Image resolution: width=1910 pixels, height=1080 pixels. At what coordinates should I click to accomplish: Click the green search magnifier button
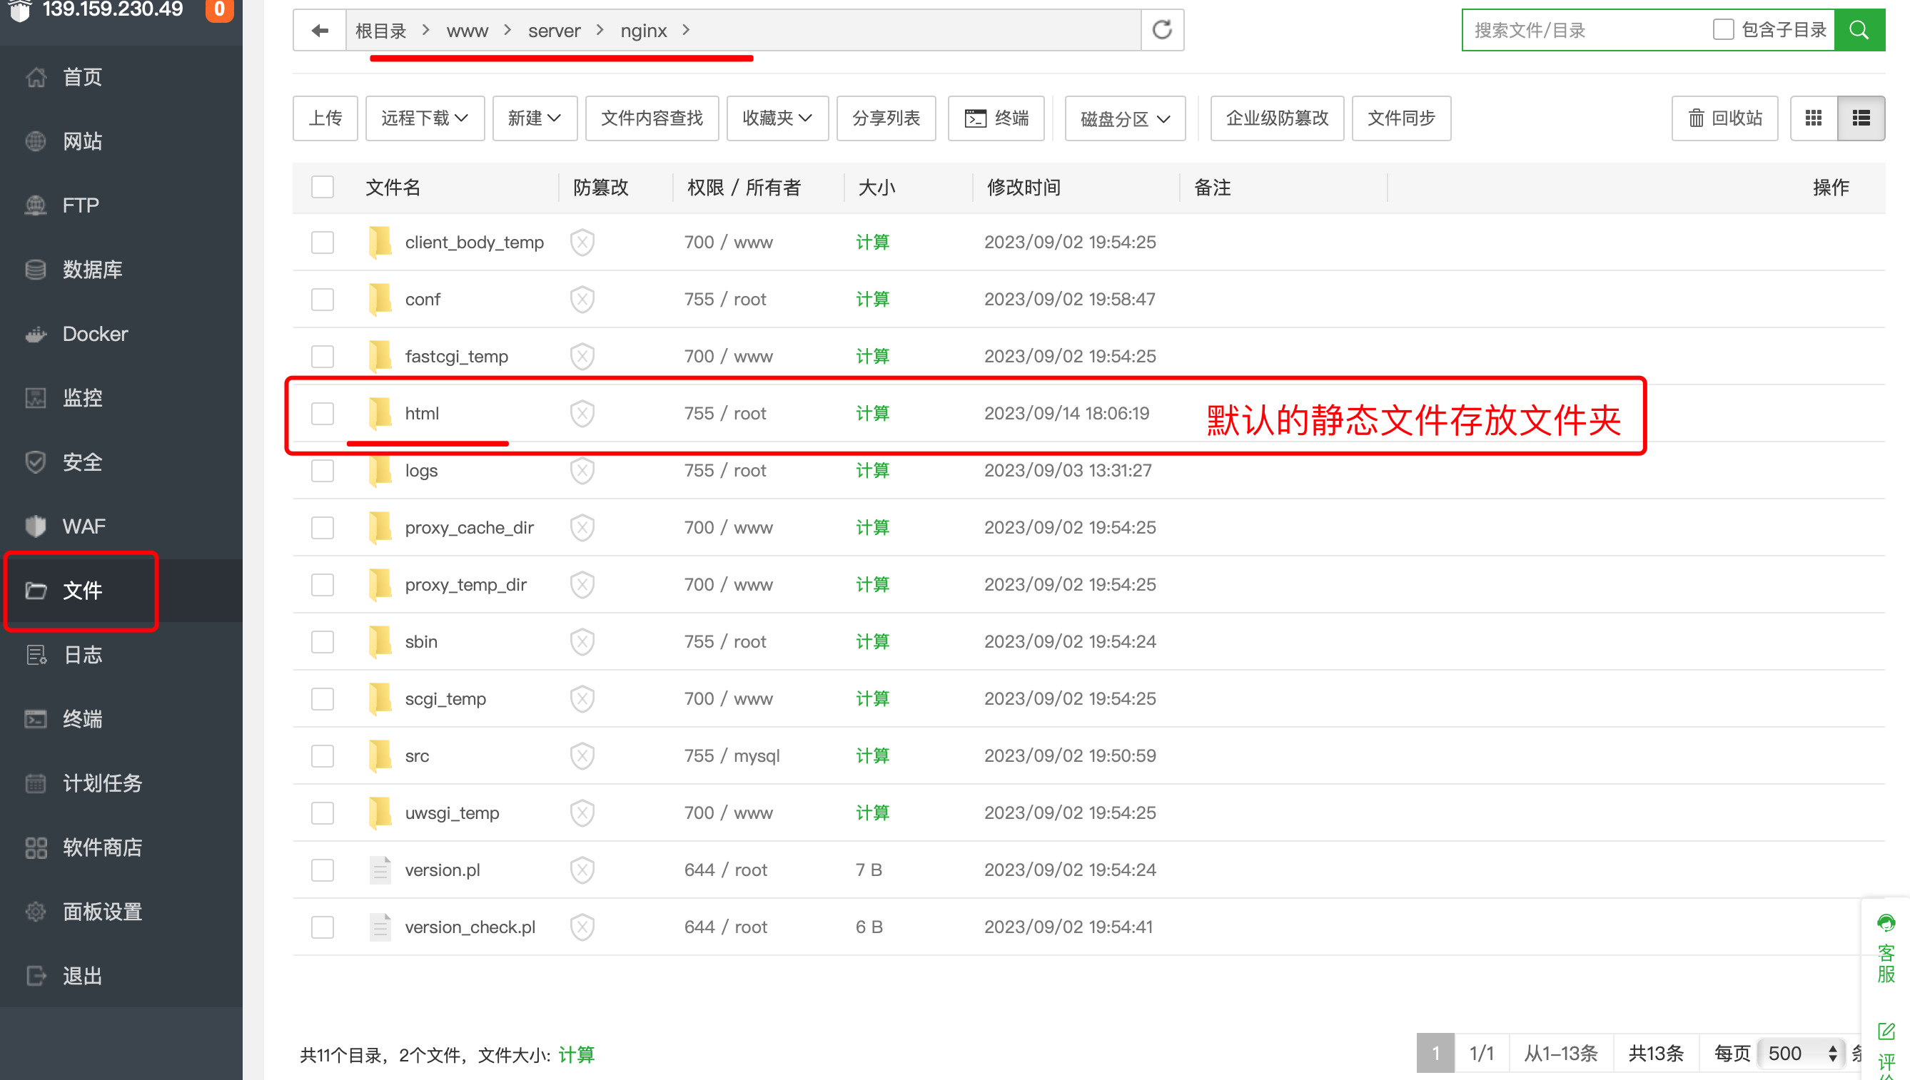[1859, 31]
